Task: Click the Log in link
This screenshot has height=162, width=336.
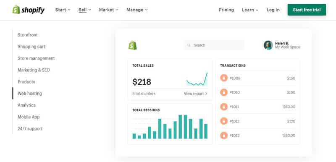Action: click(273, 10)
